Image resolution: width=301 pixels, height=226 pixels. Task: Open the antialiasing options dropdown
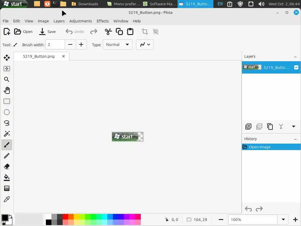click(x=145, y=45)
